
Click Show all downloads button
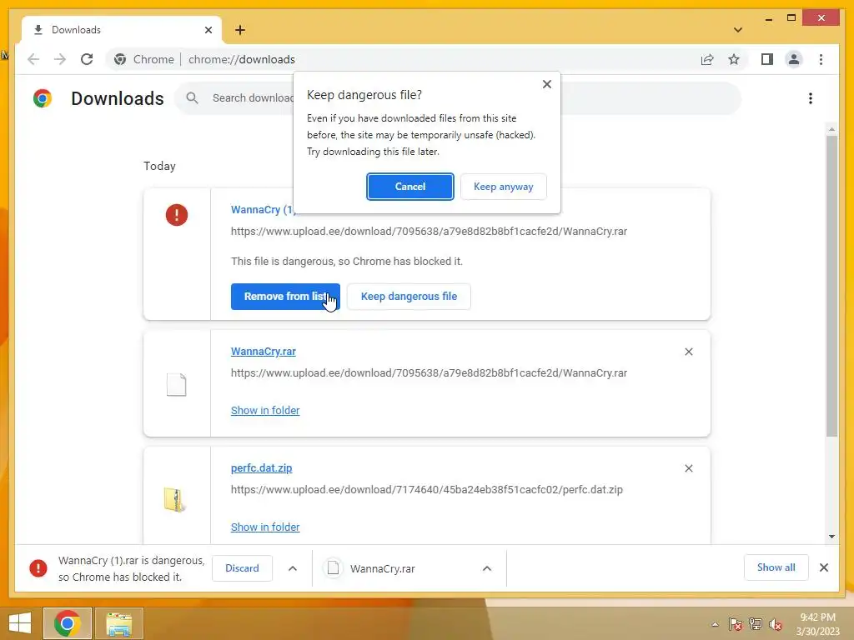click(x=776, y=567)
